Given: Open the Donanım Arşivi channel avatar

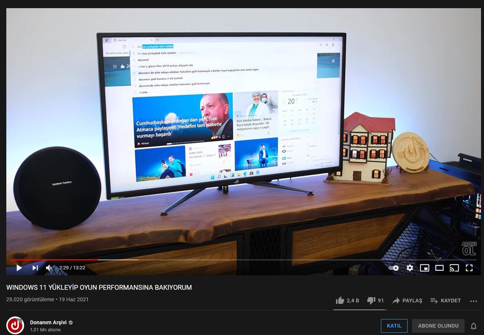Looking at the screenshot, I should [15, 325].
